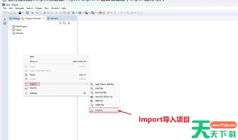Choose WAR file from Import submenu
The image size is (238, 140).
point(100,105)
